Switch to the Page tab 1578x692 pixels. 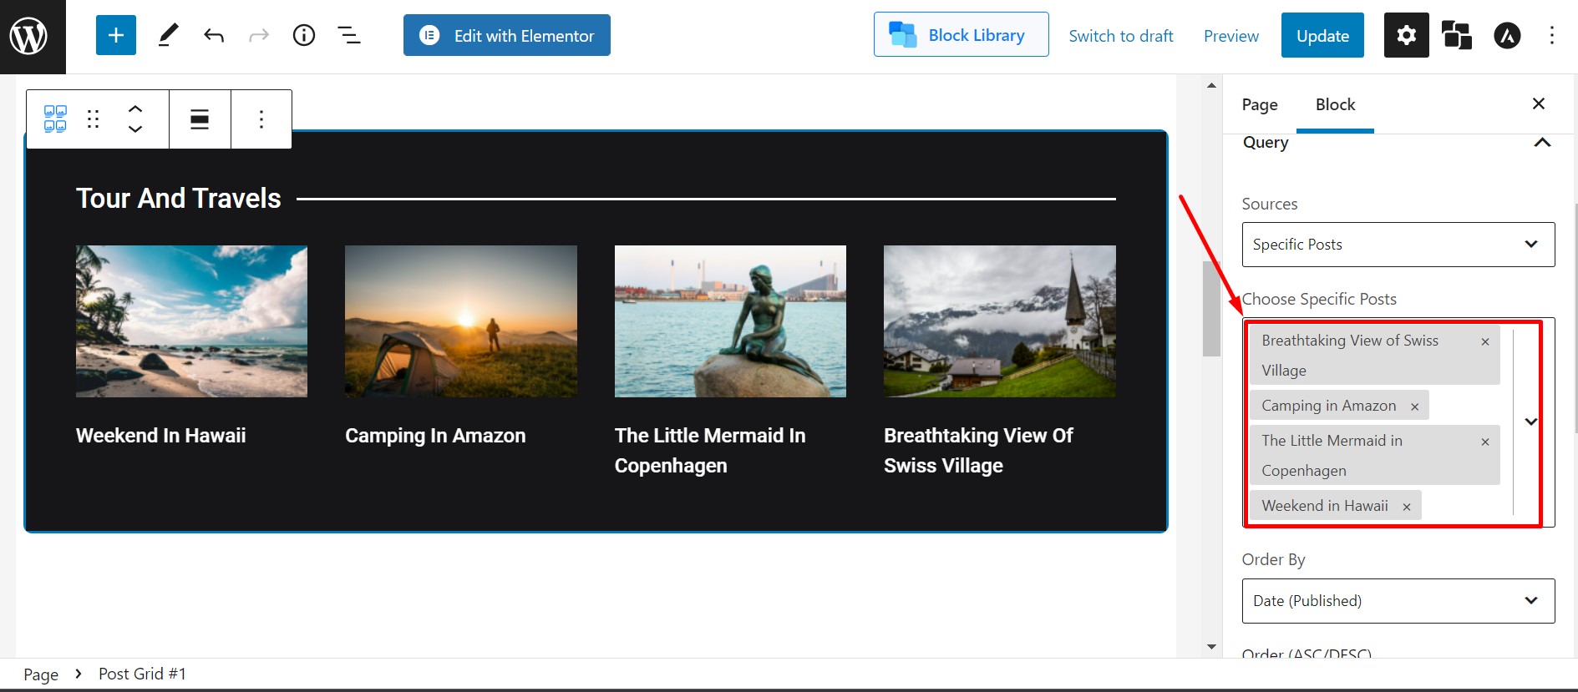[1259, 104]
